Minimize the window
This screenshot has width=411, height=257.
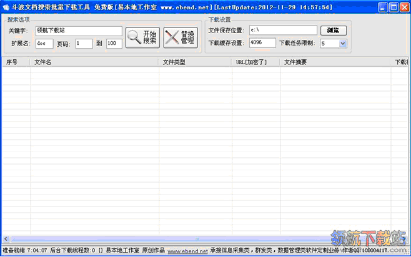383,7
